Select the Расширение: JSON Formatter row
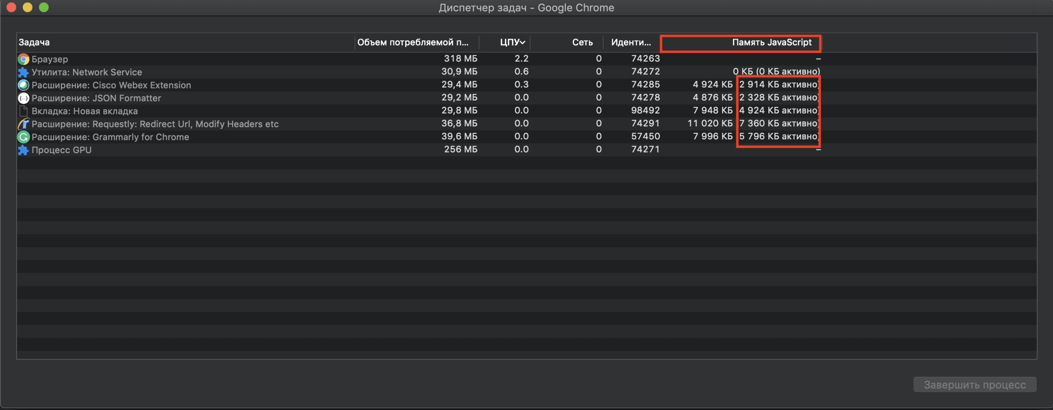 click(526, 98)
